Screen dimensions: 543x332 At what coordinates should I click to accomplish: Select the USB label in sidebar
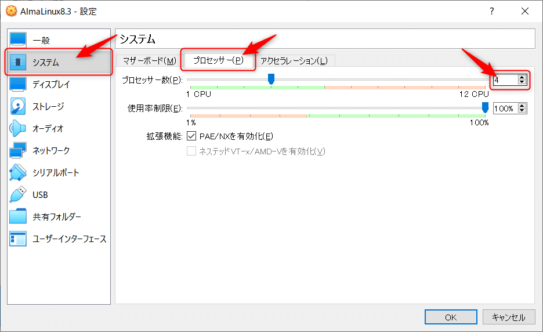40,195
